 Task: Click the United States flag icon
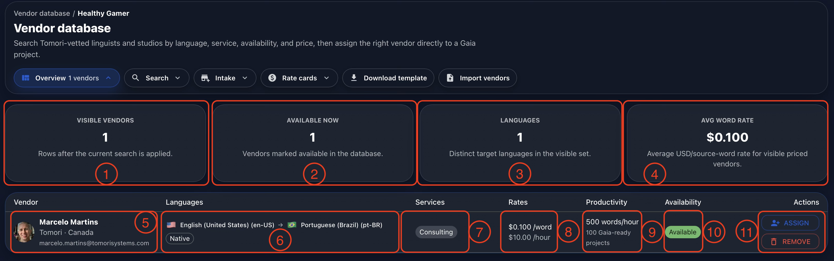click(171, 225)
